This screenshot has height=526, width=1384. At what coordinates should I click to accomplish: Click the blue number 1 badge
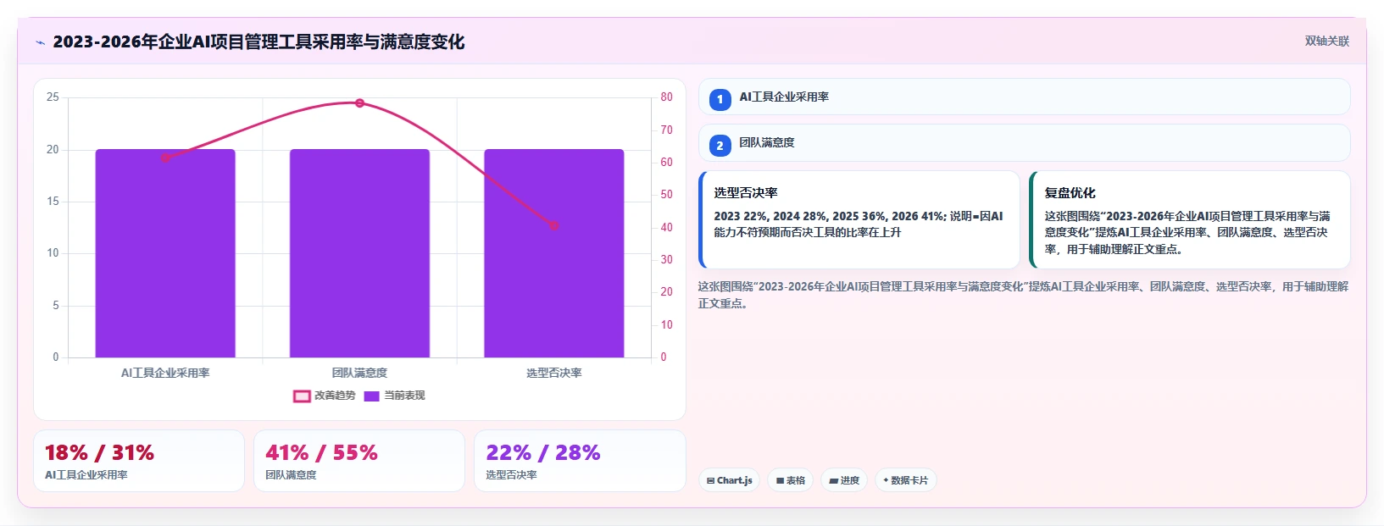coord(720,100)
